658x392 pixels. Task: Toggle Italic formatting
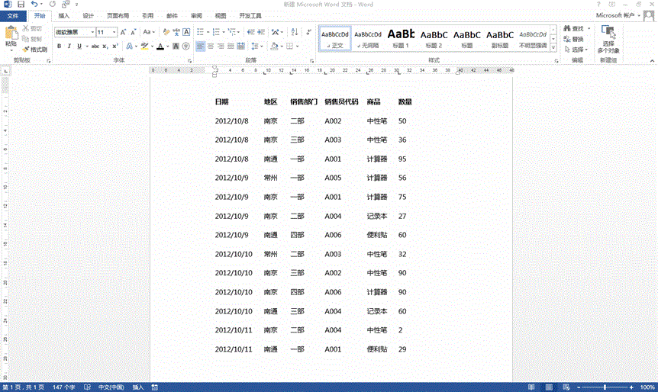(x=69, y=47)
